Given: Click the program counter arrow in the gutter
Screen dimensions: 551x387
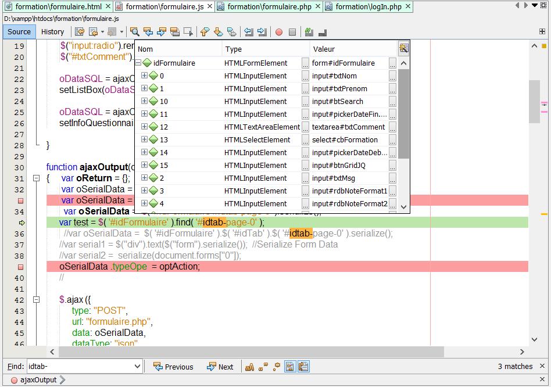Looking at the screenshot, I should (x=22, y=223).
